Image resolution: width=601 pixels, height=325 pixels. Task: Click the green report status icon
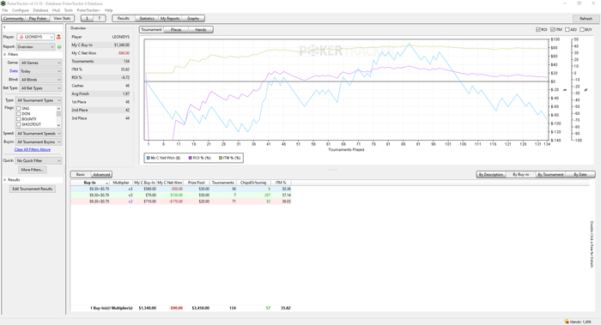[x=59, y=46]
